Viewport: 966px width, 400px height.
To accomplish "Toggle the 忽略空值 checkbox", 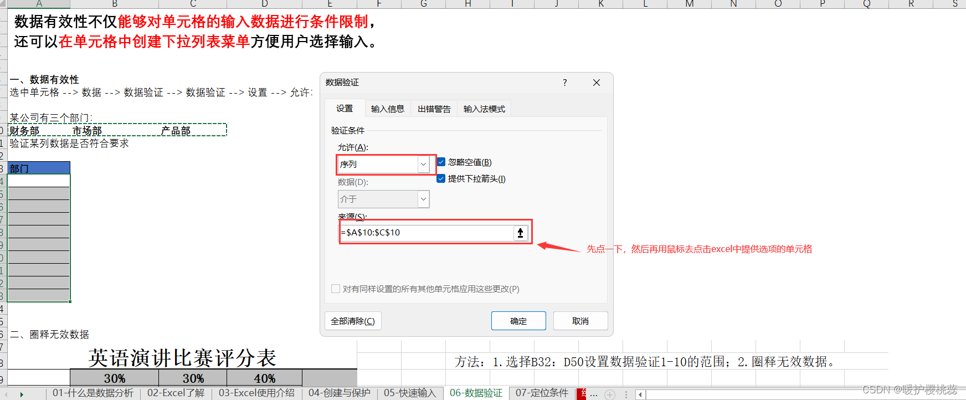I will pos(441,162).
